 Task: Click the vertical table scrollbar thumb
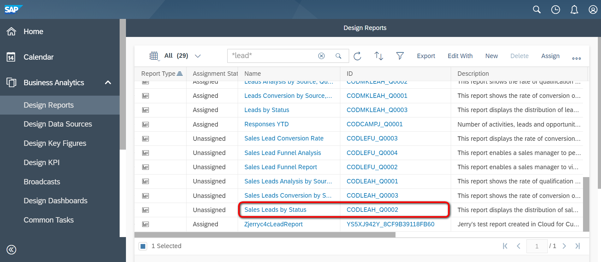click(586, 204)
